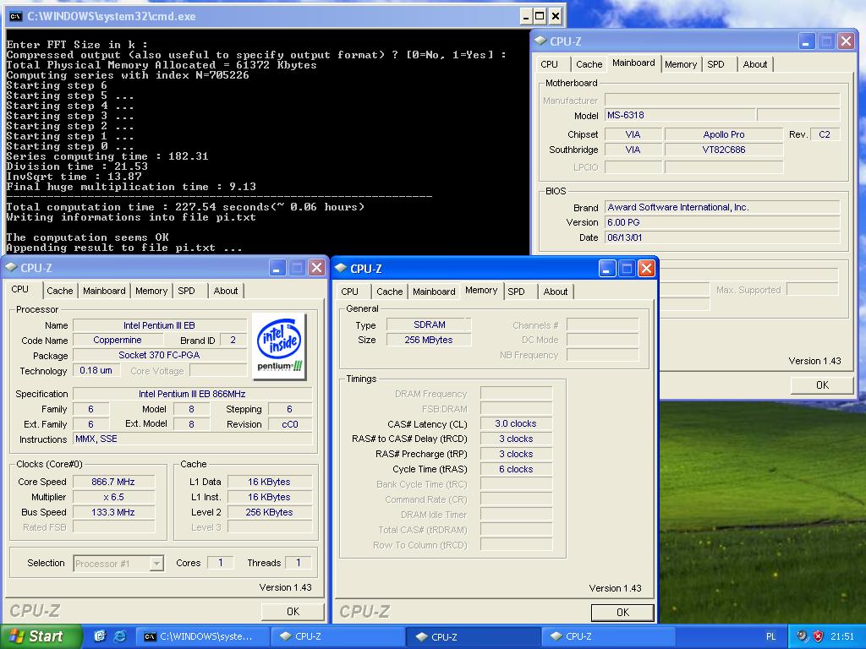
Task: Click the Cycle Time value 6 clocks
Action: (516, 469)
